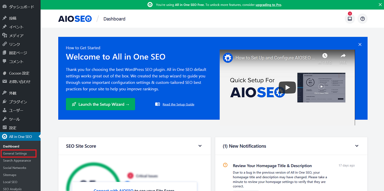Viewport: 384px width, 191px height.
Task: Open Social Networks settings page
Action: 15,168
